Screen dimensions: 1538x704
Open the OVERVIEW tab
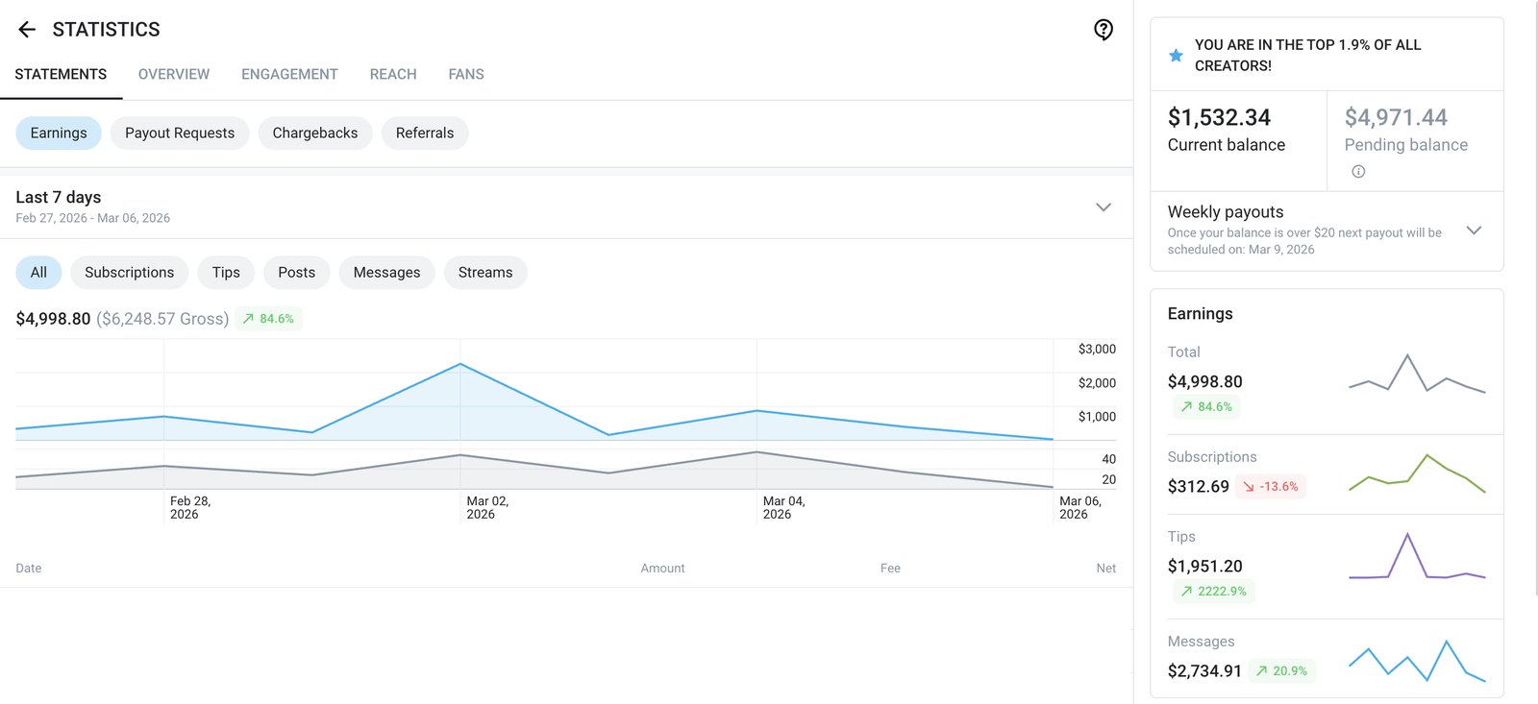(x=174, y=74)
